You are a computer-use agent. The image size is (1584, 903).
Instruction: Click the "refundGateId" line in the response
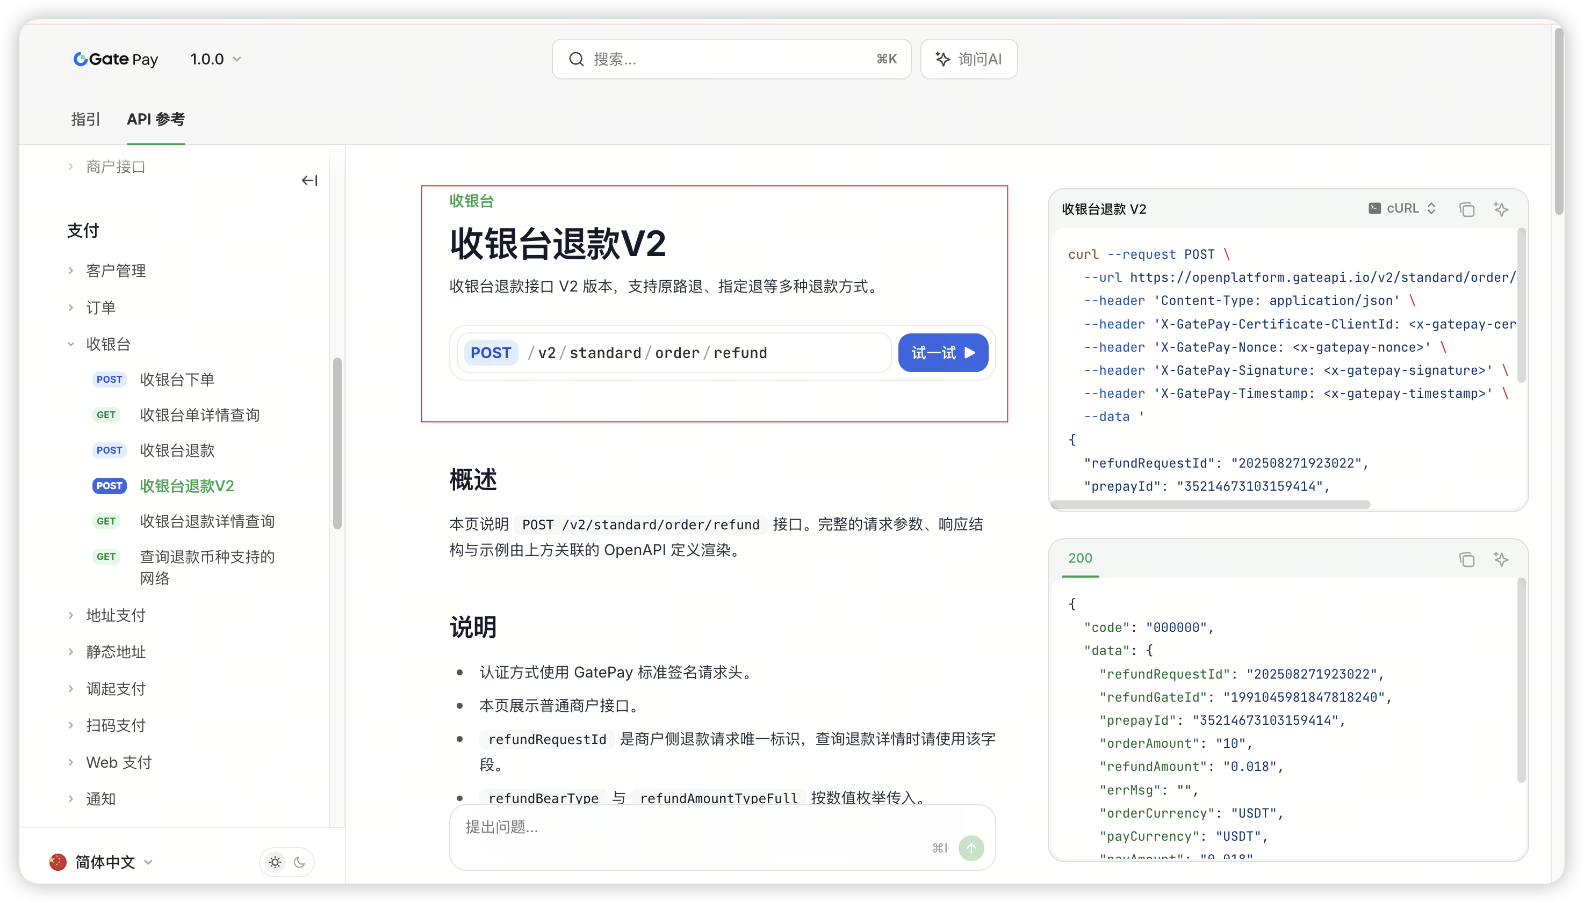(1245, 697)
